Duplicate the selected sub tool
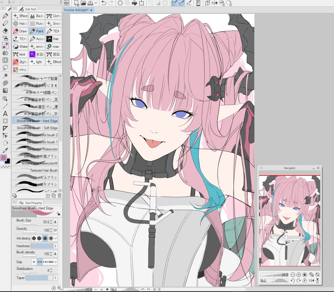334x292 pixels. [54, 196]
